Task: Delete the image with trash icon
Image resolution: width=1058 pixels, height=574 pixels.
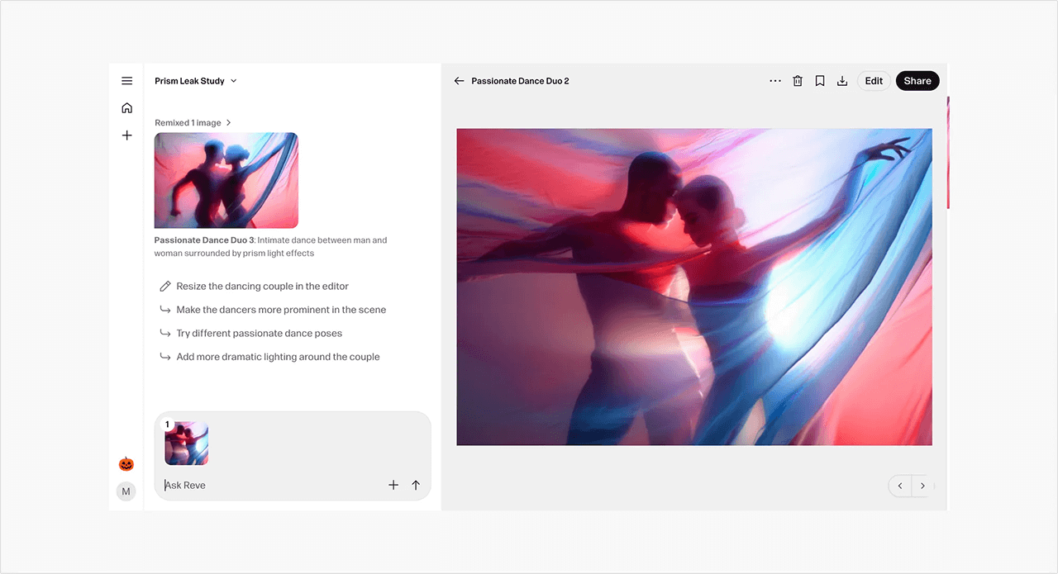Action: [798, 81]
